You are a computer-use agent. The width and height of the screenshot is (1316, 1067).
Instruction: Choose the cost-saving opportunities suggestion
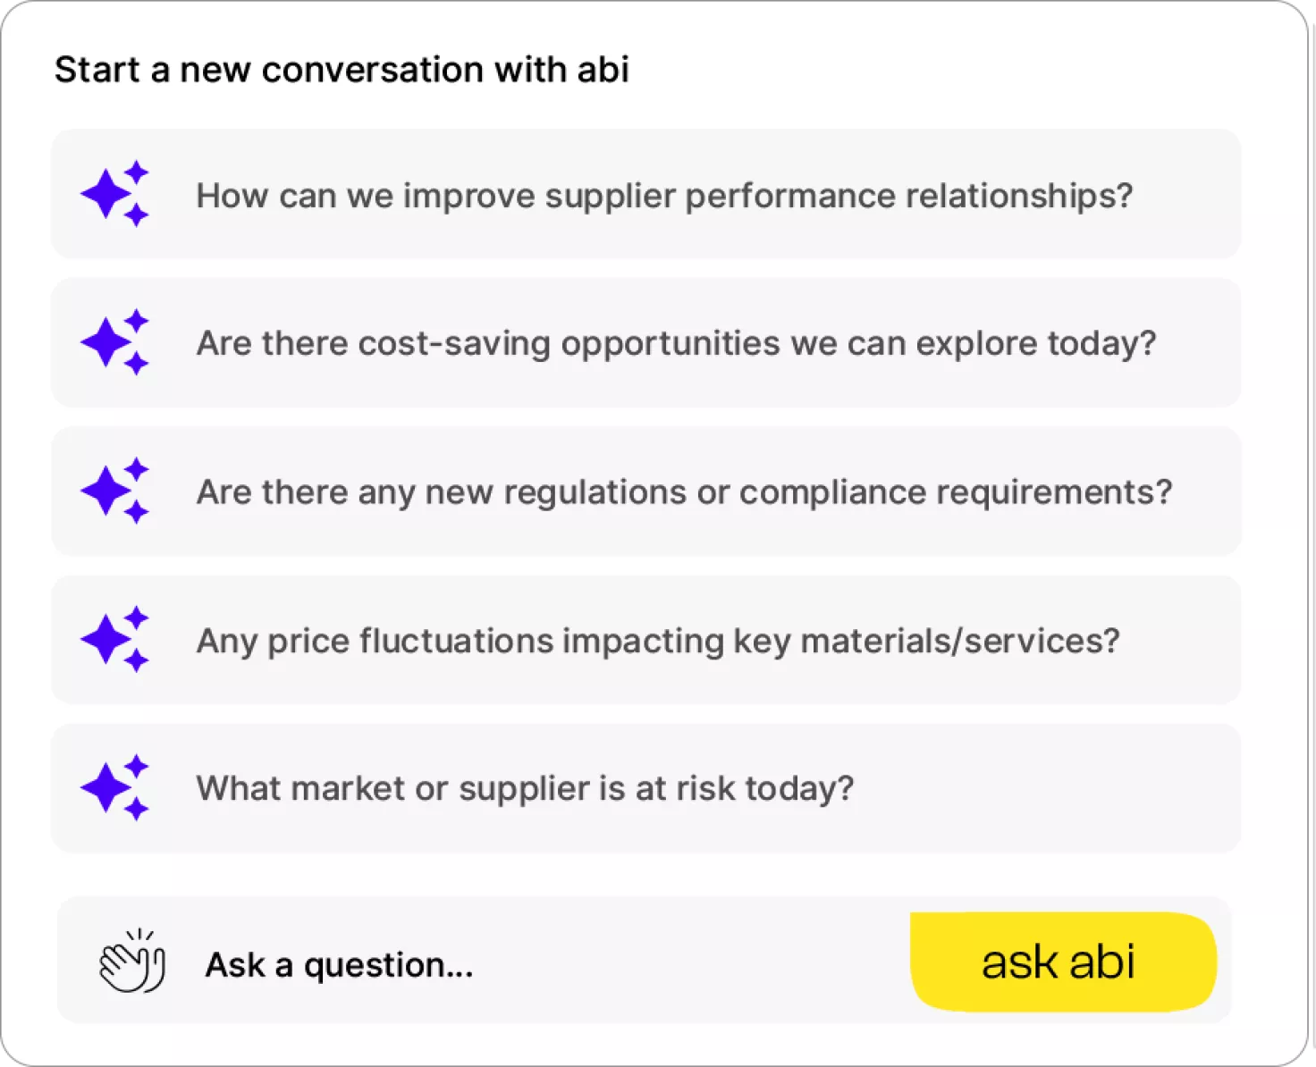[645, 342]
